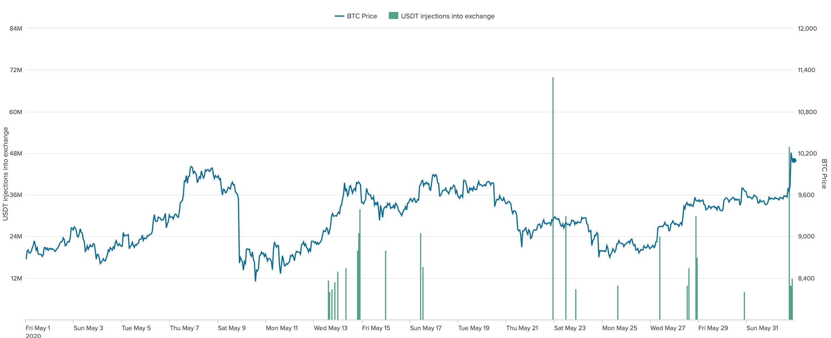
Task: Click the blue BTC Price line icon
Action: coord(339,16)
